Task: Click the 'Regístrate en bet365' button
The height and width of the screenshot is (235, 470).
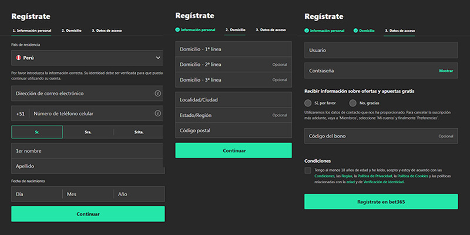Action: pyautogui.click(x=381, y=202)
